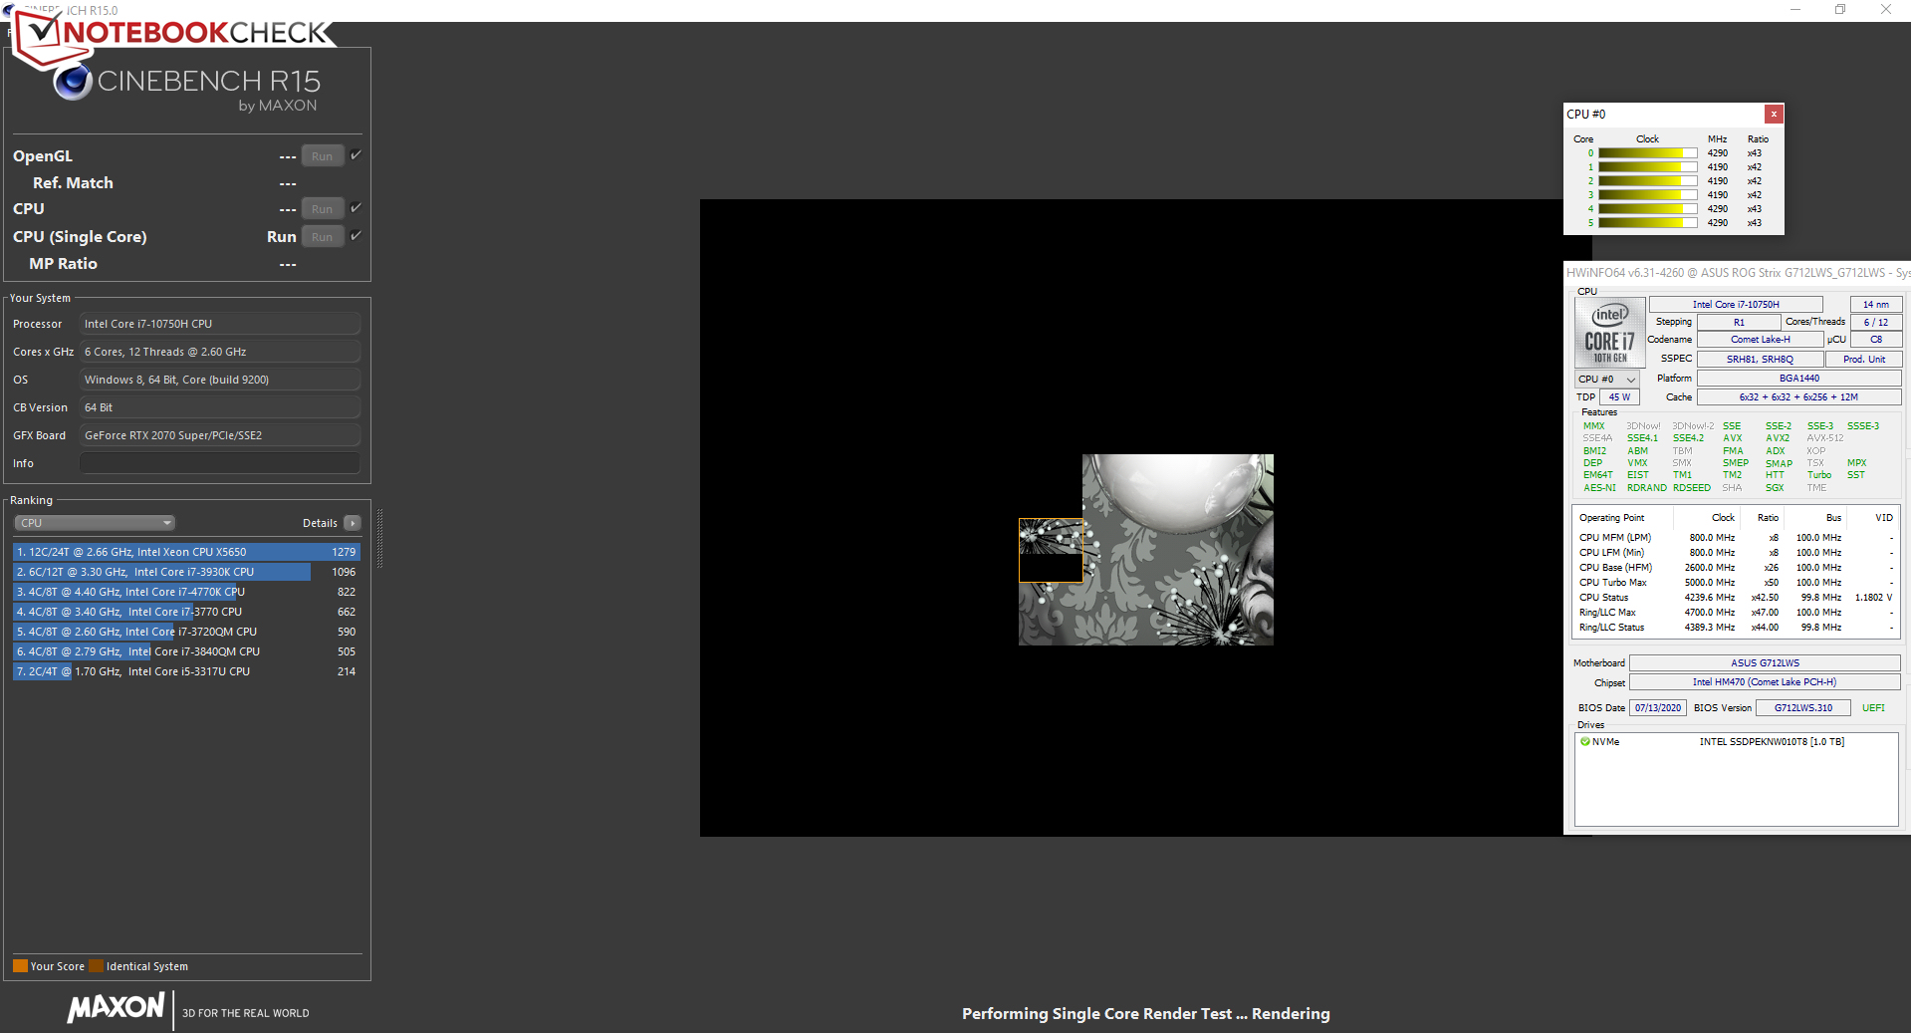Toggle the OpenGL test checkmark
The width and height of the screenshot is (1911, 1033).
click(356, 155)
